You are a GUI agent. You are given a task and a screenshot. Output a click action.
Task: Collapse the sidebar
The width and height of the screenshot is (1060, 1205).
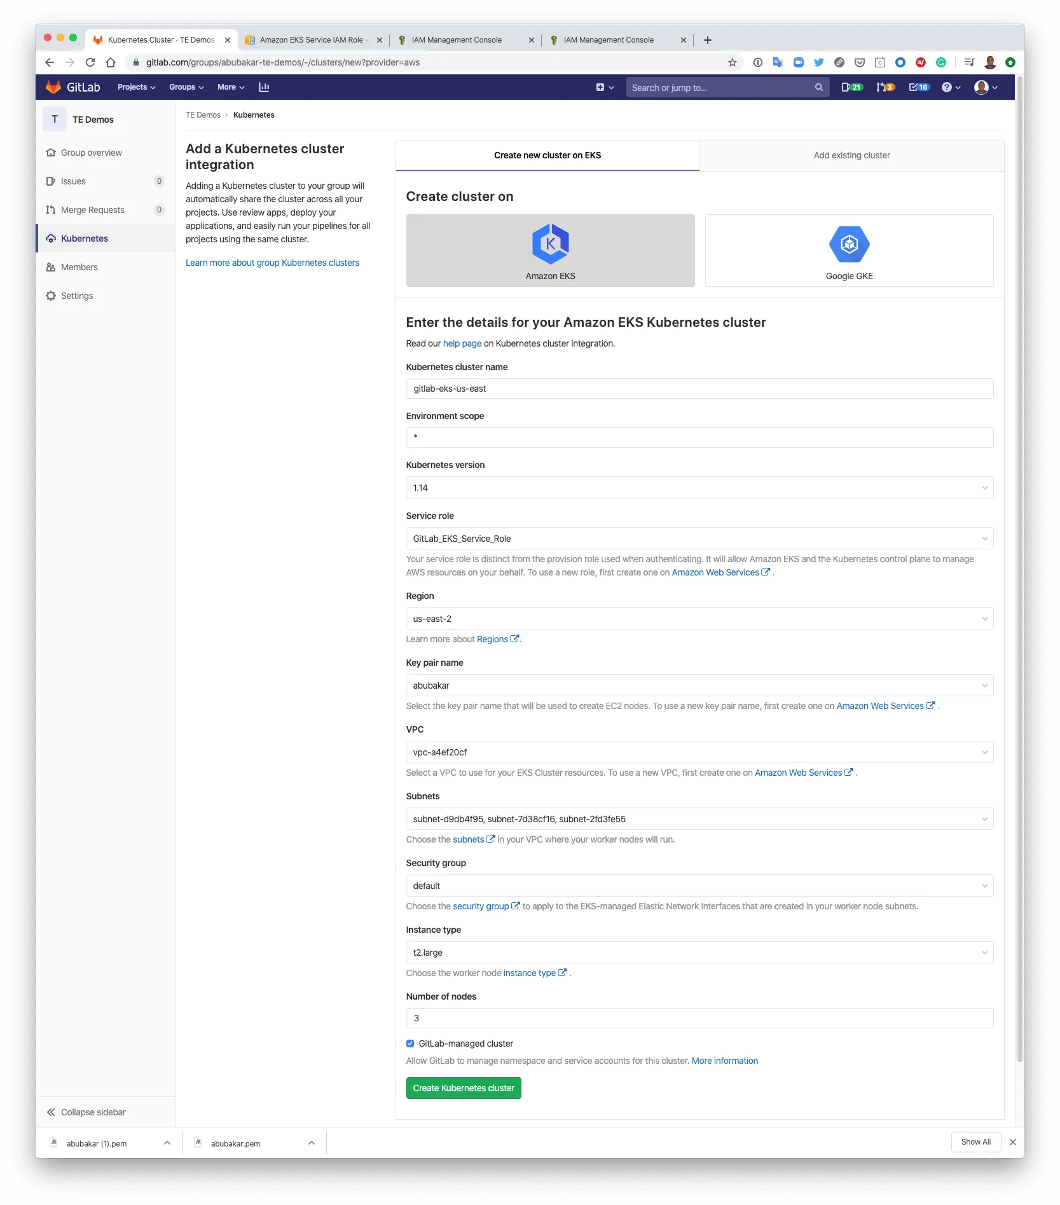click(86, 1112)
